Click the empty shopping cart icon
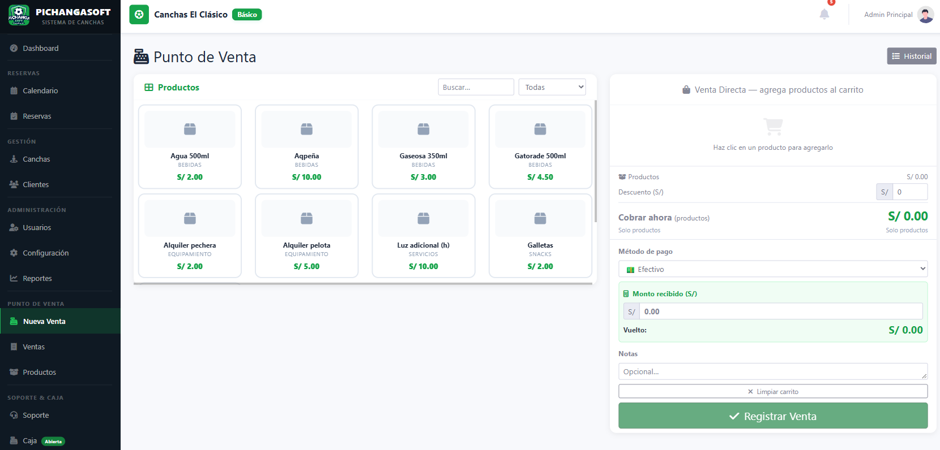940x450 pixels. pos(773,127)
